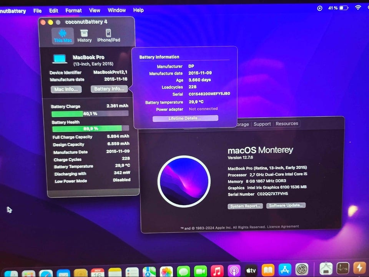Image resolution: width=369 pixels, height=277 pixels.
Task: Open Calendar from the Dock
Action: (98, 272)
